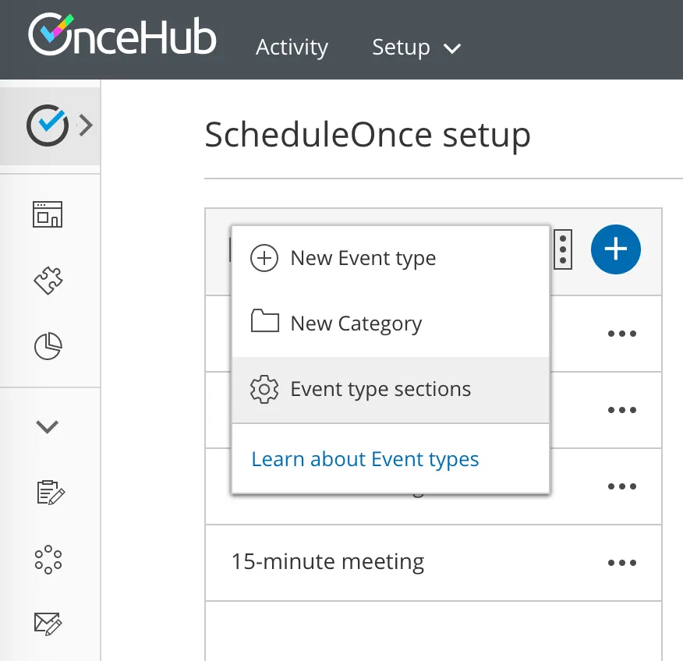
Task: Open the envelope pencil notifications icon
Action: [x=48, y=624]
